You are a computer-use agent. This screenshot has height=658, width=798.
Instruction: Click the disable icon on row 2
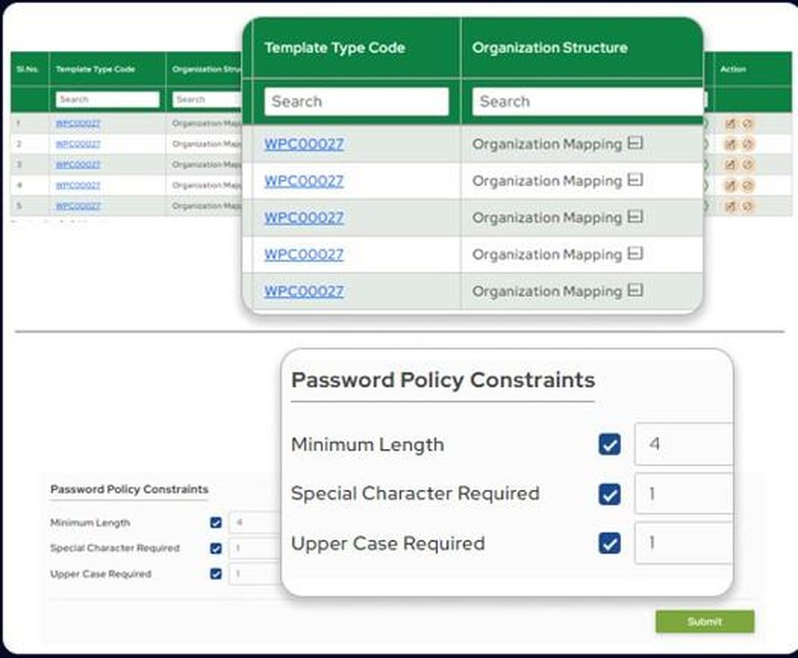pos(748,144)
